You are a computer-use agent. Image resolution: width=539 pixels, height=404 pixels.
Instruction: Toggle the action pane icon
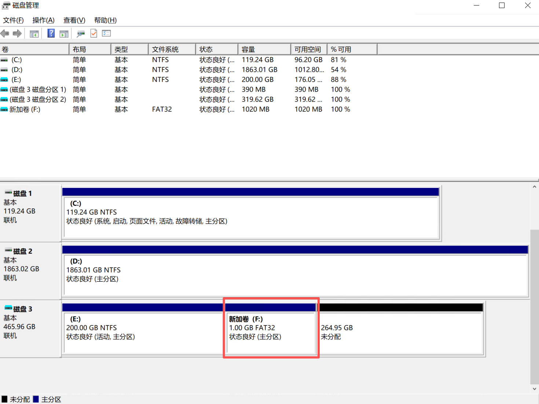tap(64, 33)
